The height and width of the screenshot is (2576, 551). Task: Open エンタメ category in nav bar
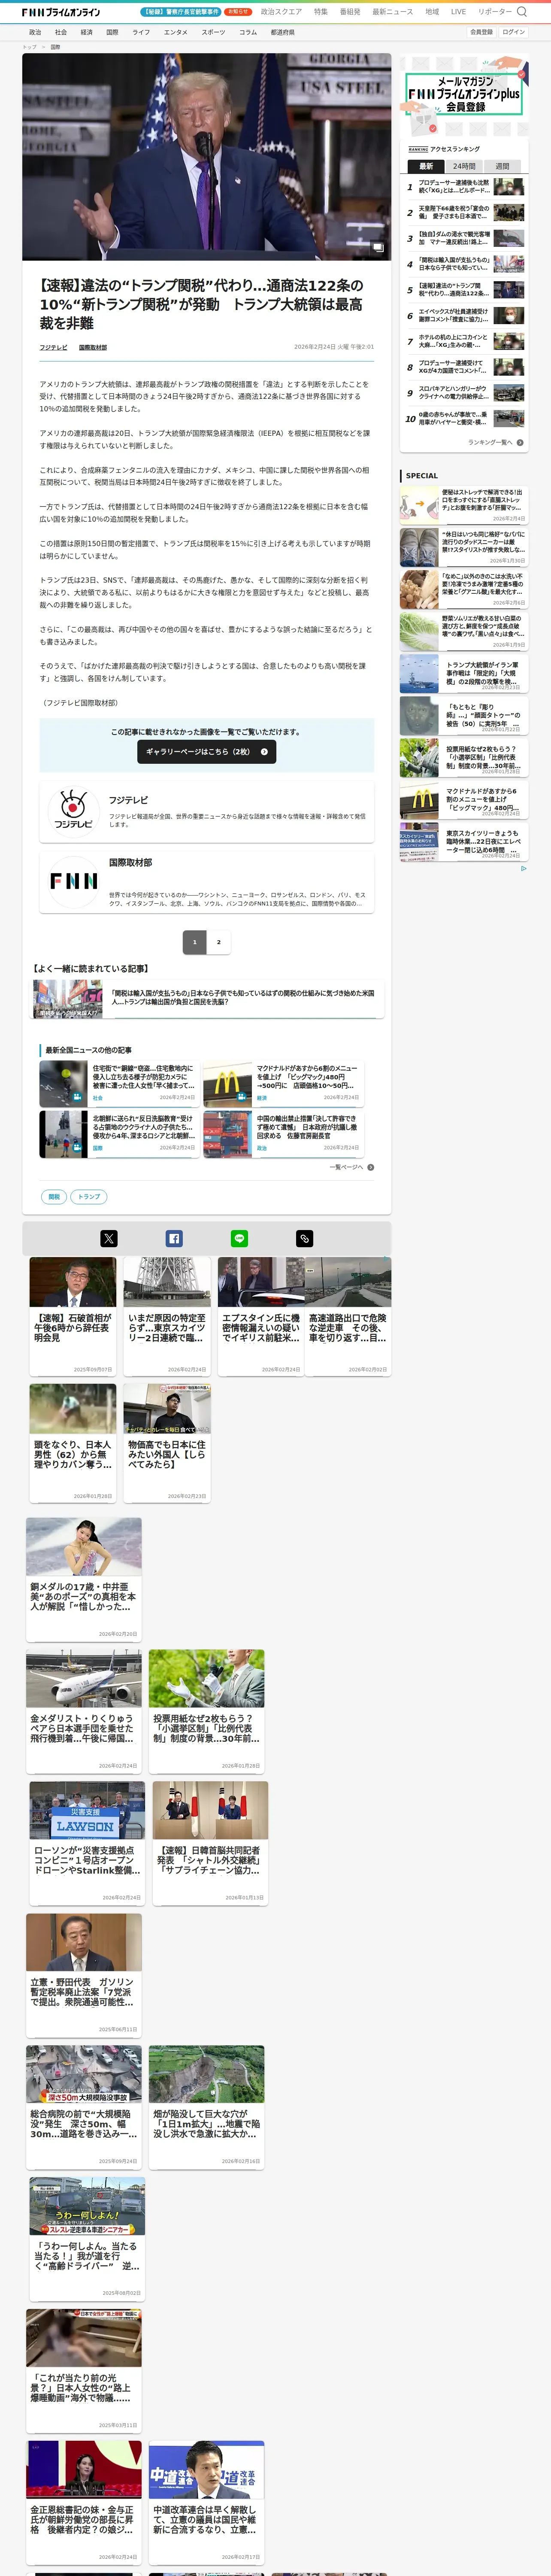175,32
